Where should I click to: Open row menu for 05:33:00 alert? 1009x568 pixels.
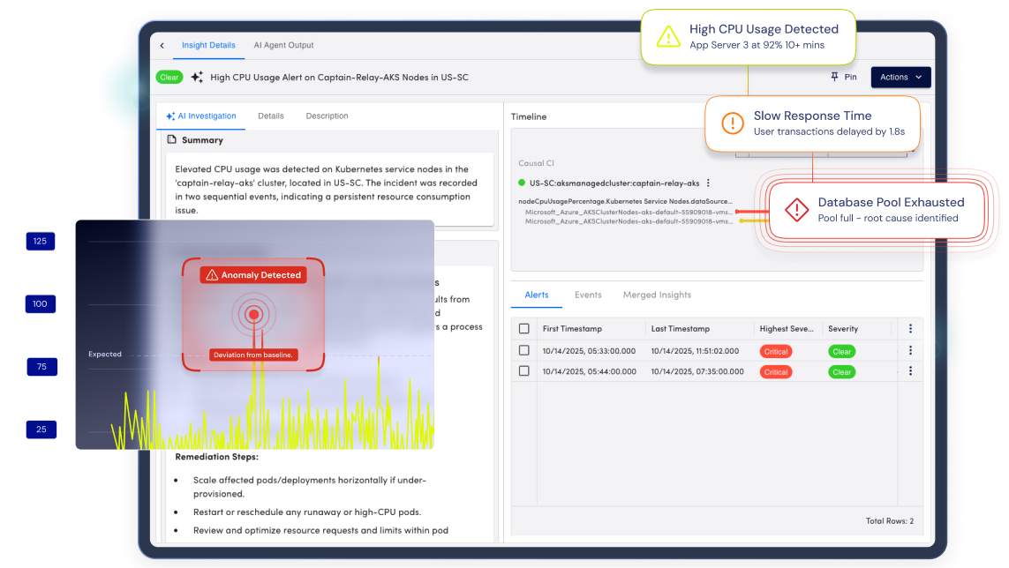[x=910, y=351]
